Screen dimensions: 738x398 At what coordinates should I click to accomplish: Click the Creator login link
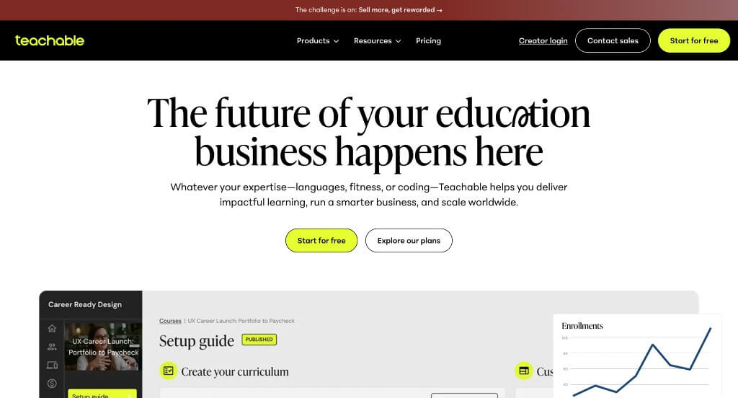click(543, 41)
